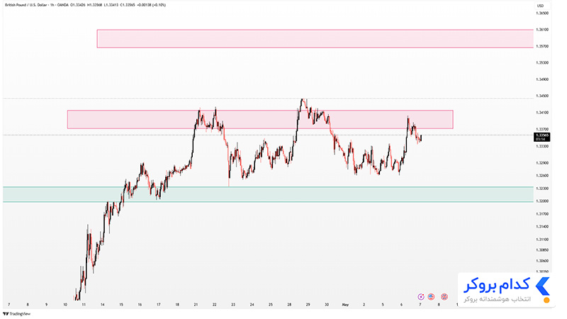567x319 pixels.
Task: Click the 28 date label on time axis
Action: pyautogui.click(x=289, y=305)
